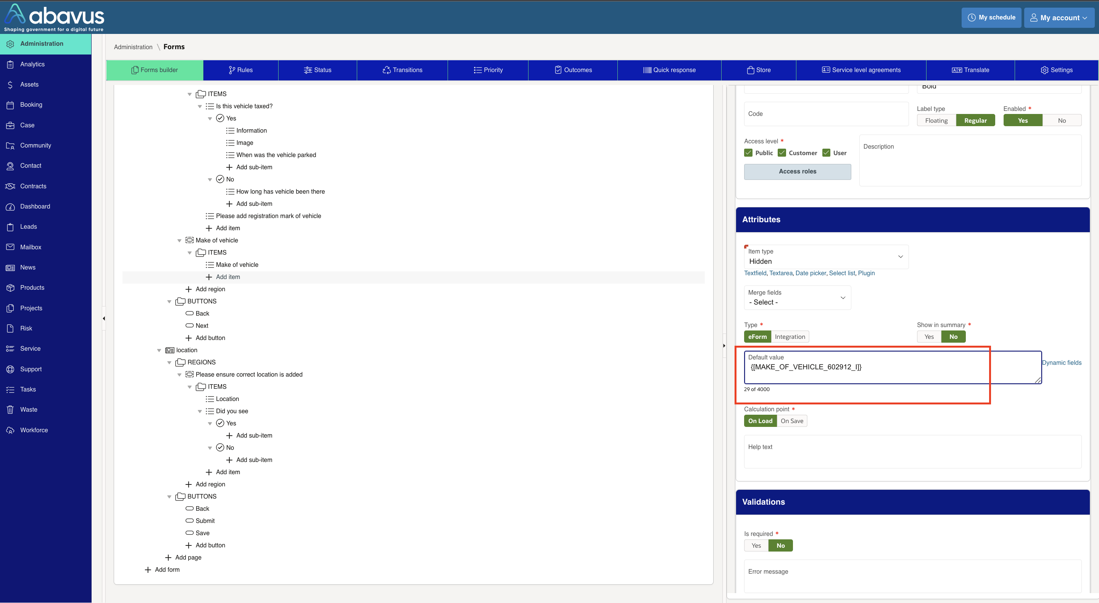Click the Case briefcase icon
The image size is (1099, 603).
click(x=10, y=125)
